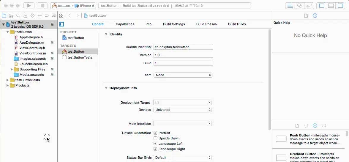
Task: Select the testButtonTests target
Action: point(80,57)
